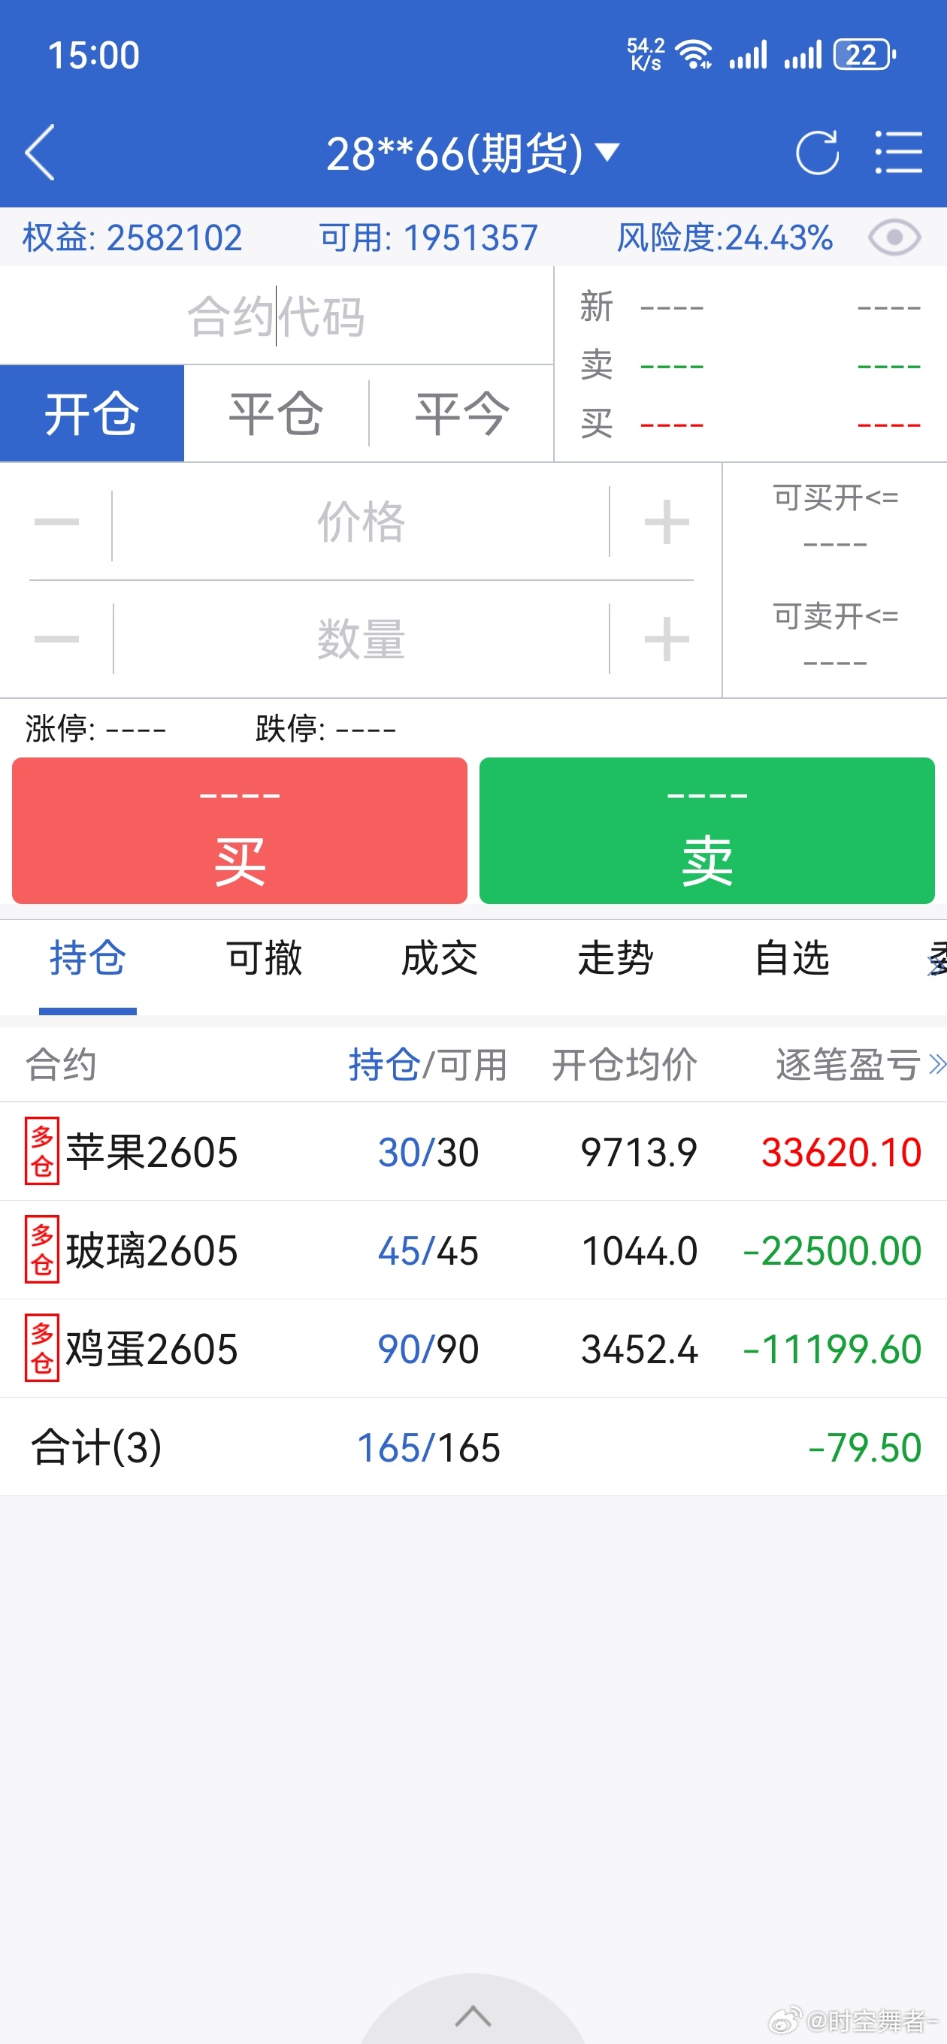Switch to the 自选 tab
The image size is (947, 2044).
(x=792, y=957)
